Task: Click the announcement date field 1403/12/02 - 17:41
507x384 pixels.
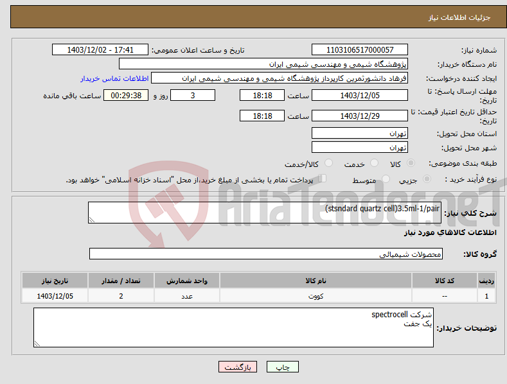Action: (x=100, y=50)
